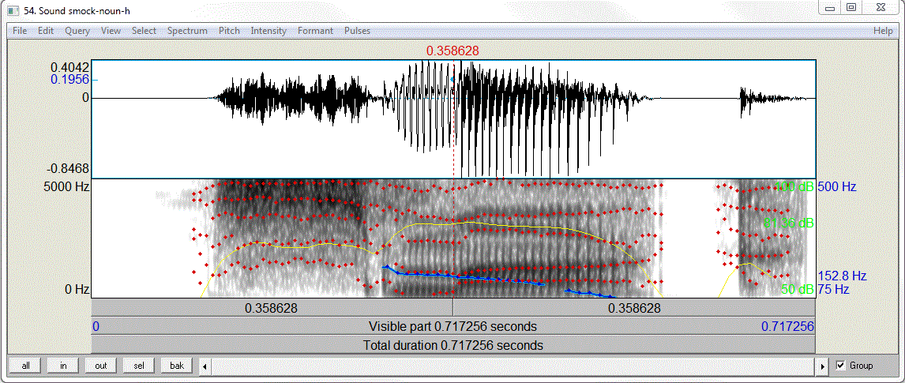This screenshot has height=383, width=905.
Task: Click the 0.1956 amplitude value
Action: (x=69, y=80)
